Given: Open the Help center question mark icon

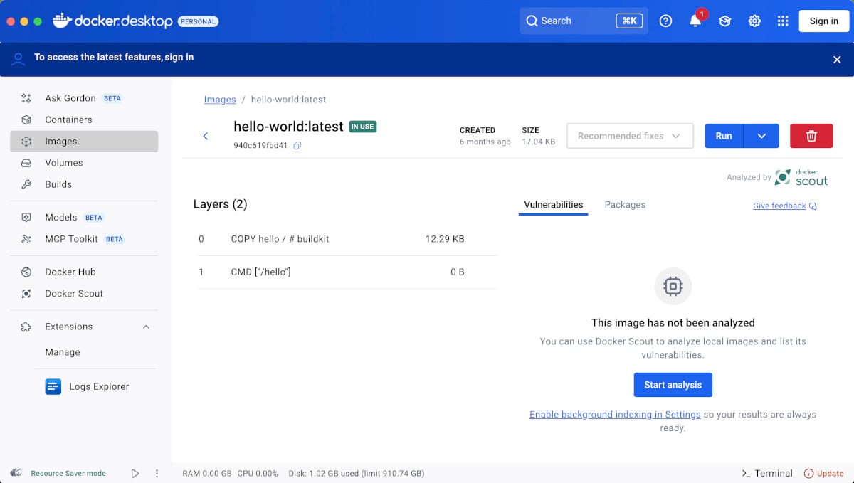Looking at the screenshot, I should (666, 21).
